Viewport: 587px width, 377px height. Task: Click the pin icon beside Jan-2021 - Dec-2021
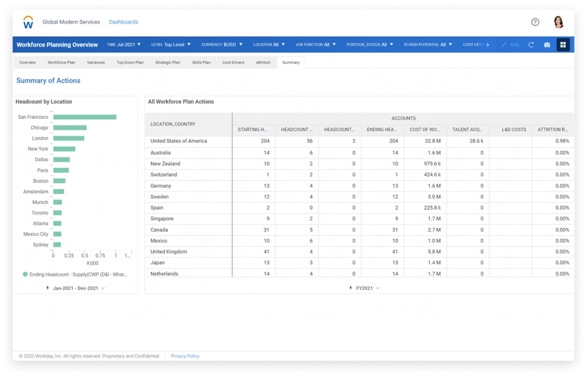click(48, 288)
